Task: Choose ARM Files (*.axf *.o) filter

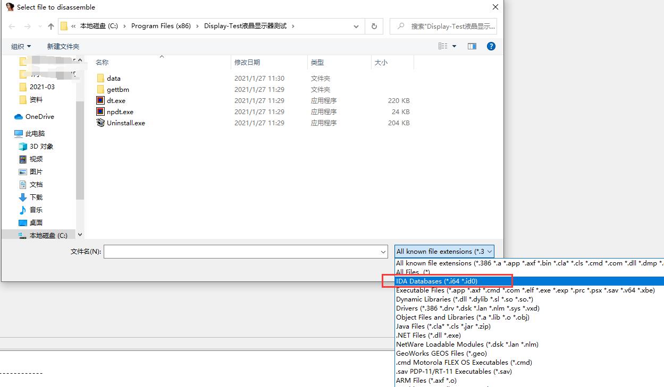Action: [529, 380]
